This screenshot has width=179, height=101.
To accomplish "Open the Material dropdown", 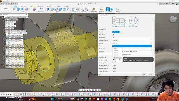I will pos(132,43).
